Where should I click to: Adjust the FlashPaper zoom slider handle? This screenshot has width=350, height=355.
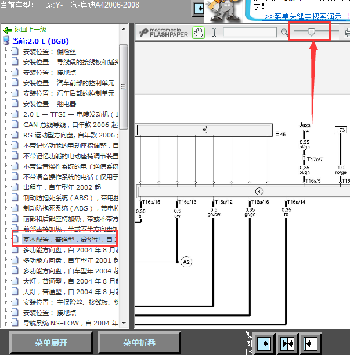point(312,32)
